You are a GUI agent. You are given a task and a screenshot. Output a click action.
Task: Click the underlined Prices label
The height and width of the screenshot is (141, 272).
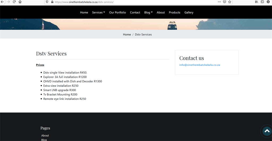coord(40,65)
